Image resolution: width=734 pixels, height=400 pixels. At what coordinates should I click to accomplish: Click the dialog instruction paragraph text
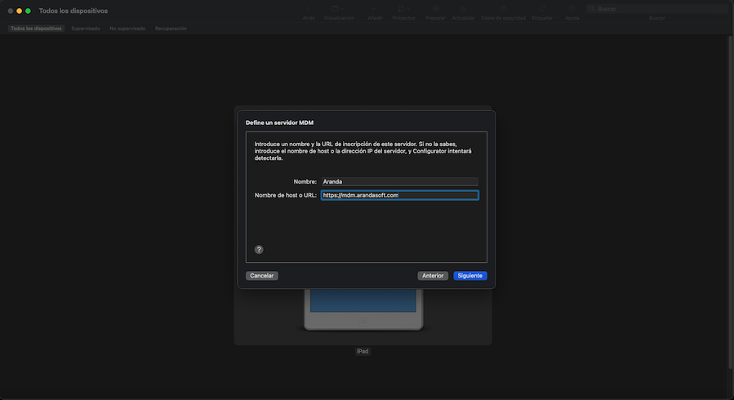pyautogui.click(x=363, y=151)
